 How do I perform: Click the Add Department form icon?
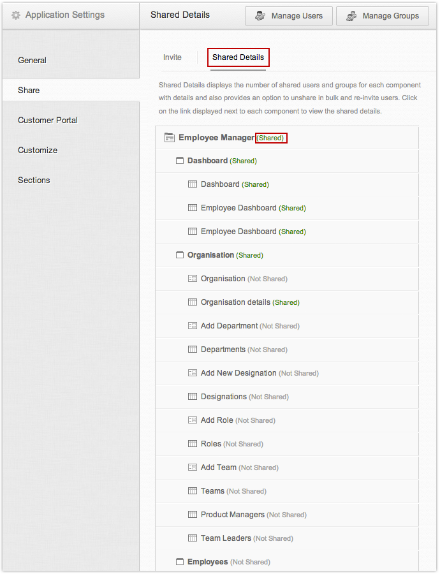point(193,326)
